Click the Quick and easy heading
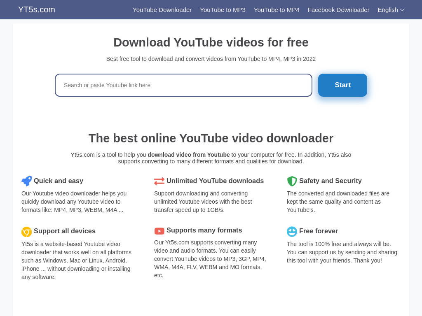This screenshot has width=422, height=316. (x=59, y=181)
